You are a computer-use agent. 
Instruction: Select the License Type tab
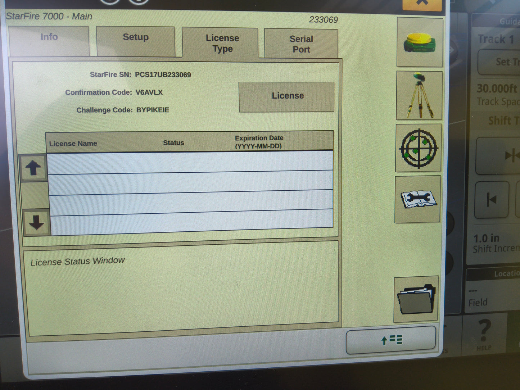[x=220, y=43]
